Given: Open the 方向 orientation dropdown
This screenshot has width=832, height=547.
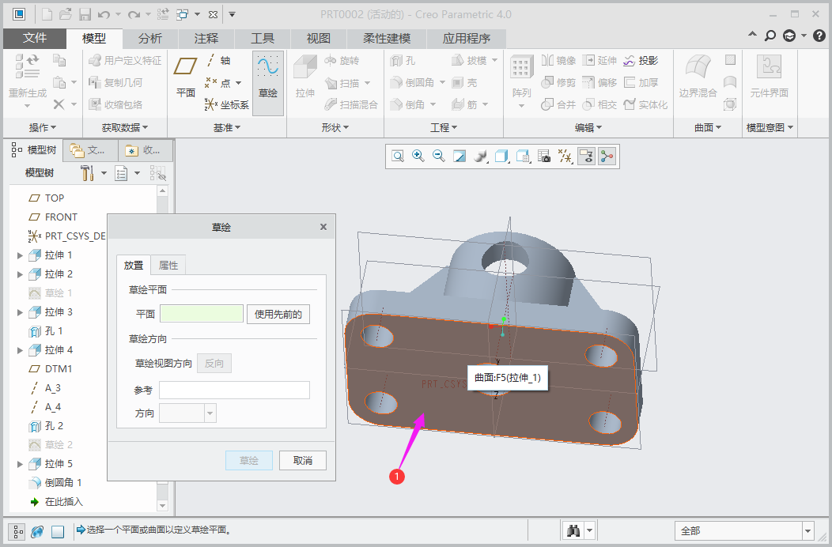Looking at the screenshot, I should 210,413.
